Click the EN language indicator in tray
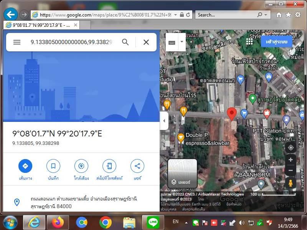The image size is (307, 230). point(175,222)
